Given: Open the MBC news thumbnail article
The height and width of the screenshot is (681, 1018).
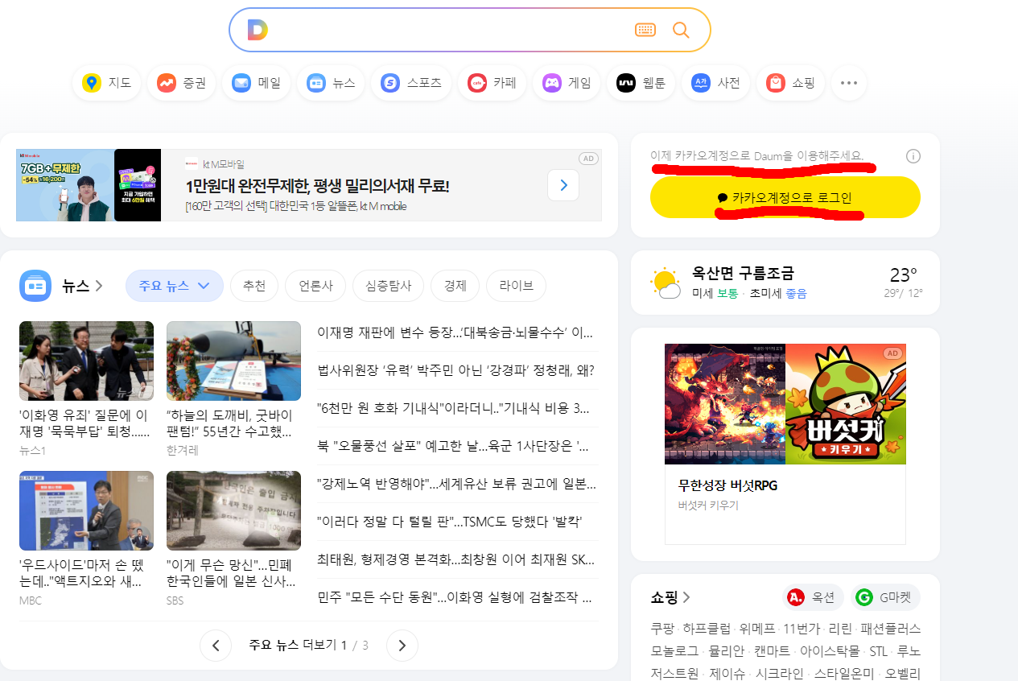Looking at the screenshot, I should pyautogui.click(x=86, y=510).
